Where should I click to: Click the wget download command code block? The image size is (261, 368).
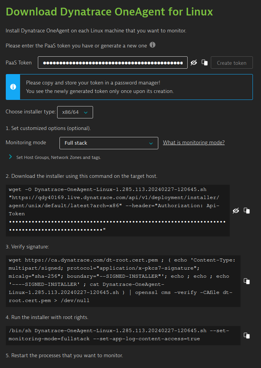pyautogui.click(x=118, y=211)
